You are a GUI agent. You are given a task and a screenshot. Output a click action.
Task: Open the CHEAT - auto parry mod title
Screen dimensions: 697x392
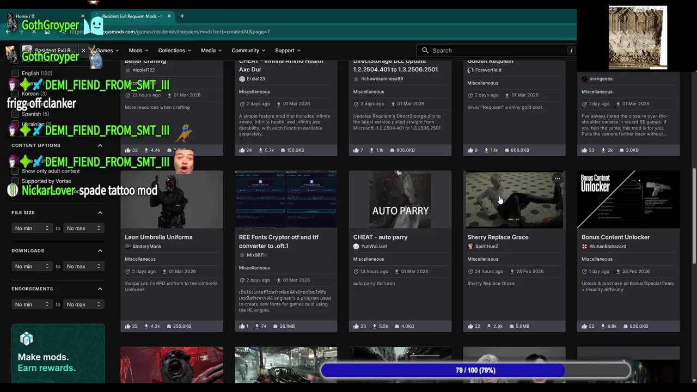point(380,237)
